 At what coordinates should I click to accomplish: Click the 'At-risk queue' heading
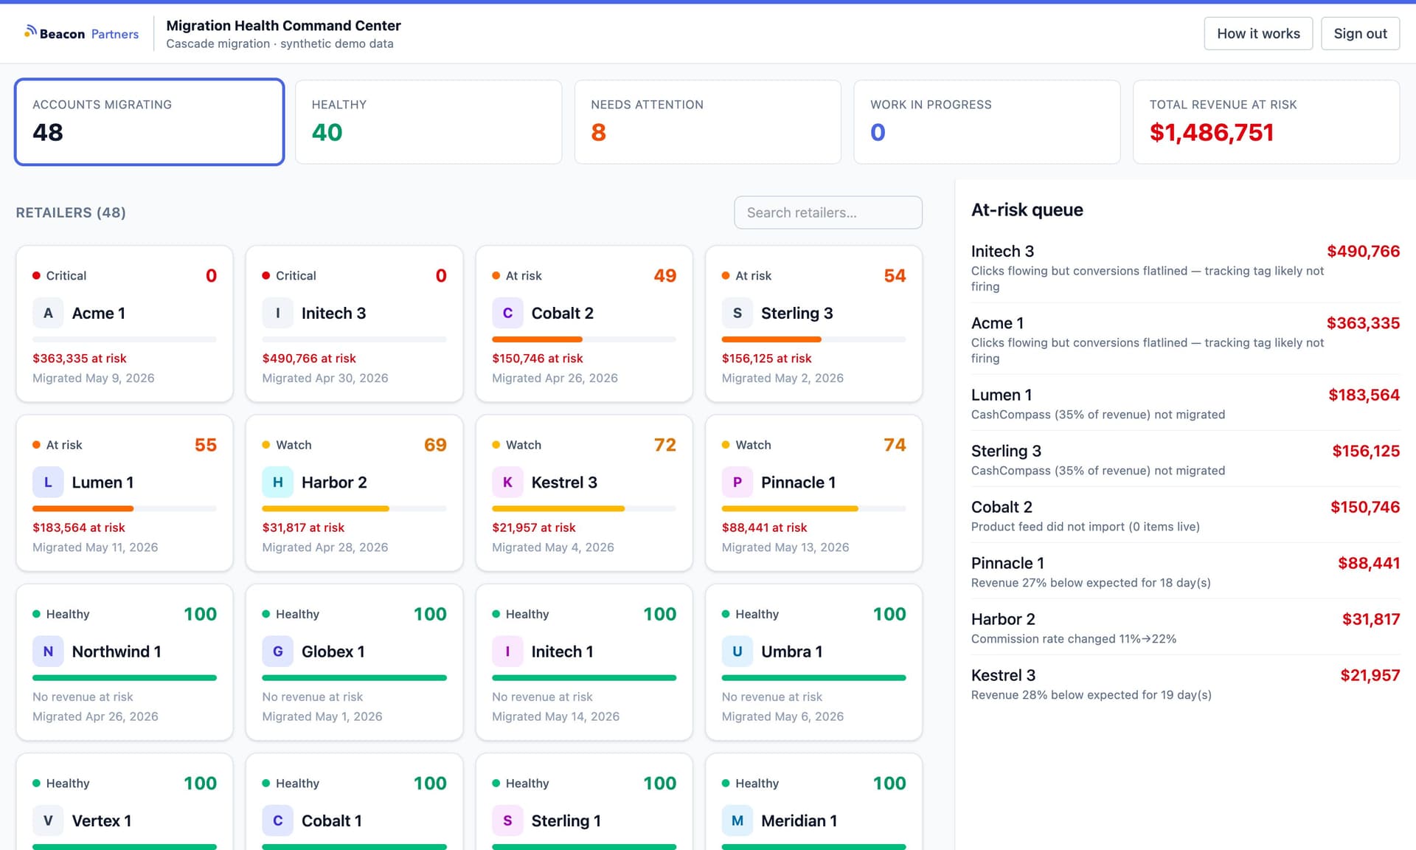tap(1027, 210)
